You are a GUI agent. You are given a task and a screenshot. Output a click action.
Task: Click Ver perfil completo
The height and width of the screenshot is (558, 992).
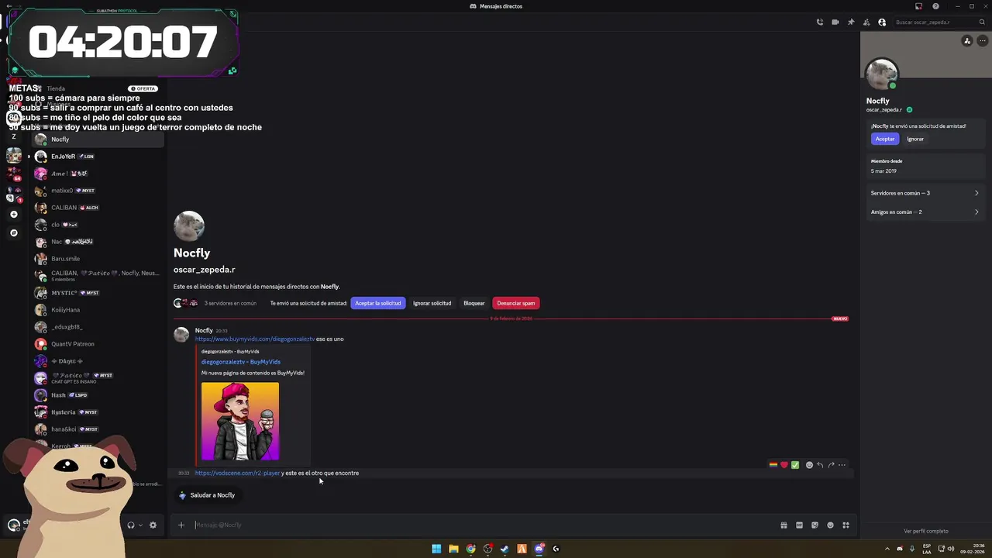(x=926, y=531)
